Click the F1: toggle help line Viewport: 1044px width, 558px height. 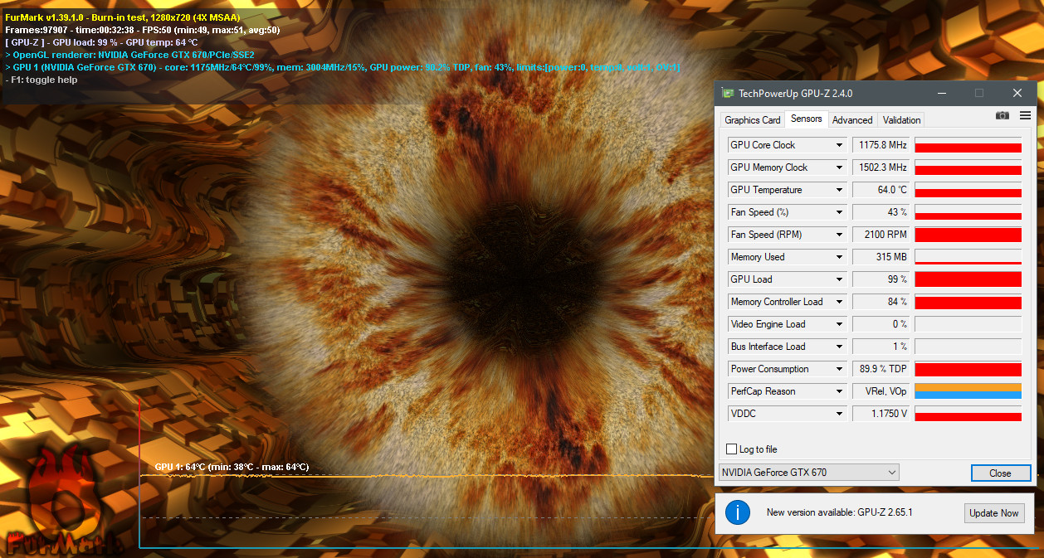tap(41, 80)
